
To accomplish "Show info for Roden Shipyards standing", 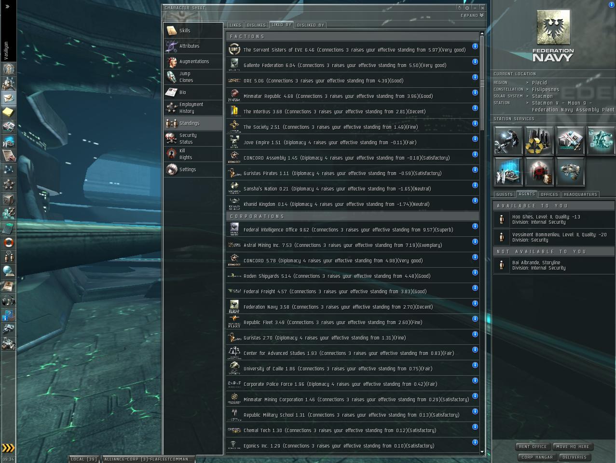I will (x=475, y=272).
